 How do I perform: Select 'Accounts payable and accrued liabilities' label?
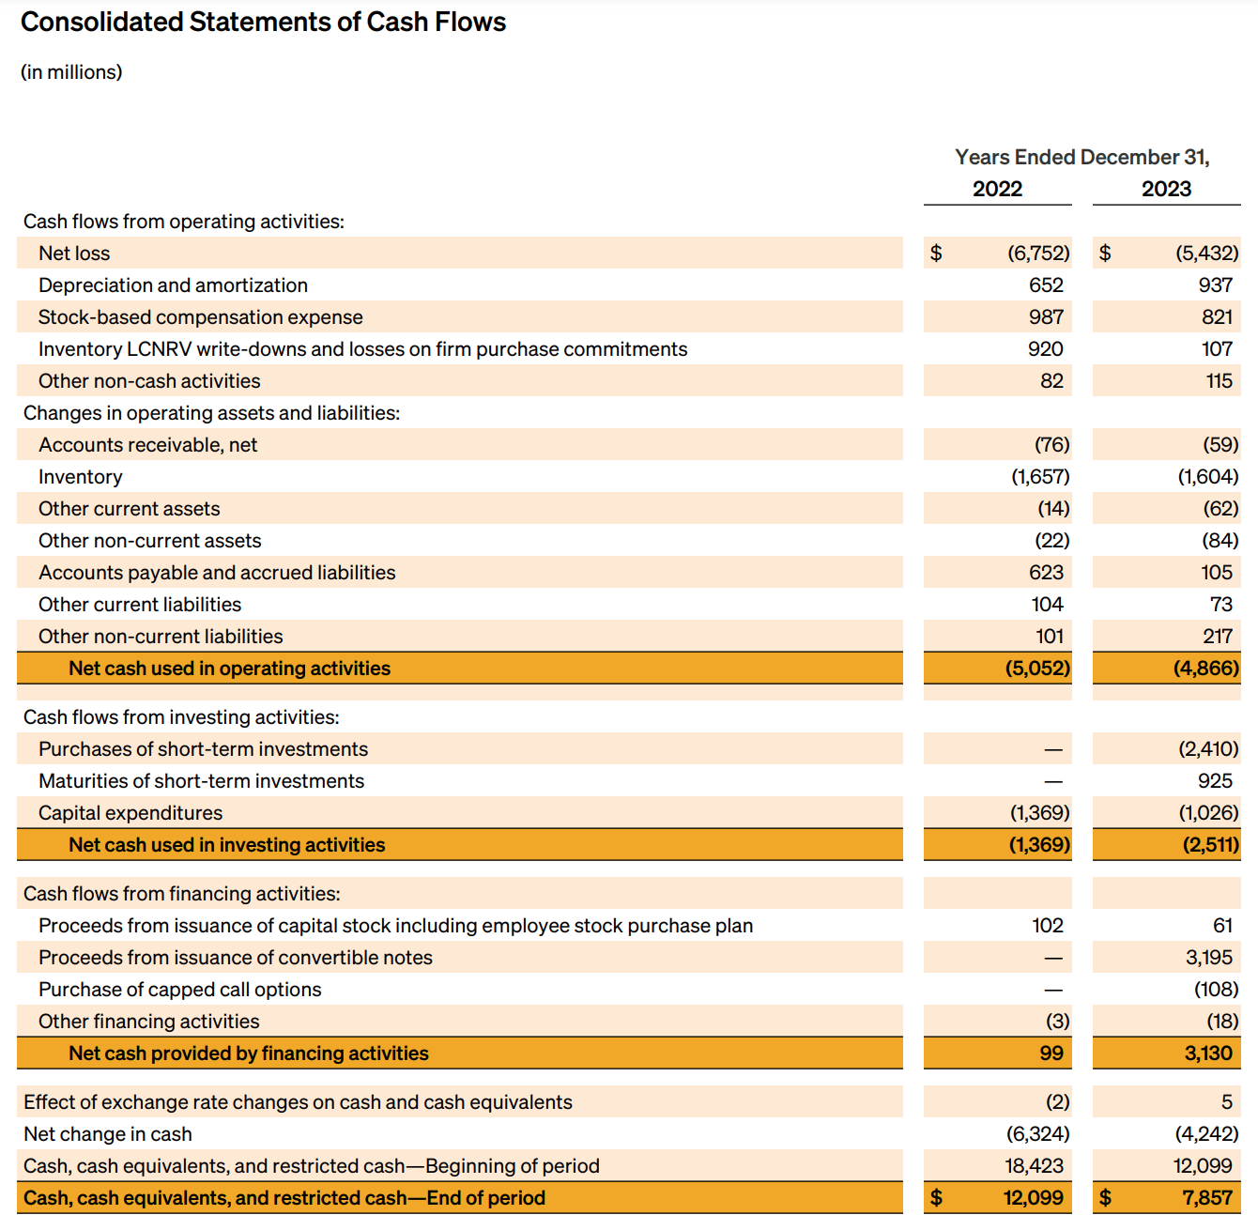[217, 573]
